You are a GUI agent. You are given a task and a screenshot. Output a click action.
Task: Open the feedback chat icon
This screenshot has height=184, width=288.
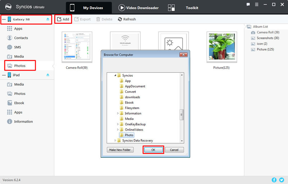click(248, 4)
